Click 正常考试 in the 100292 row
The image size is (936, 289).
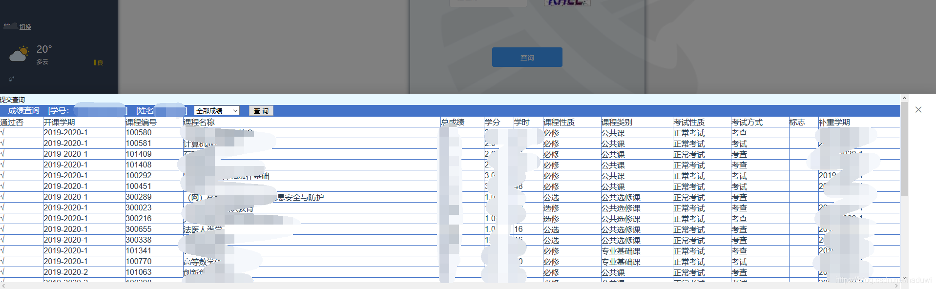pyautogui.click(x=689, y=176)
